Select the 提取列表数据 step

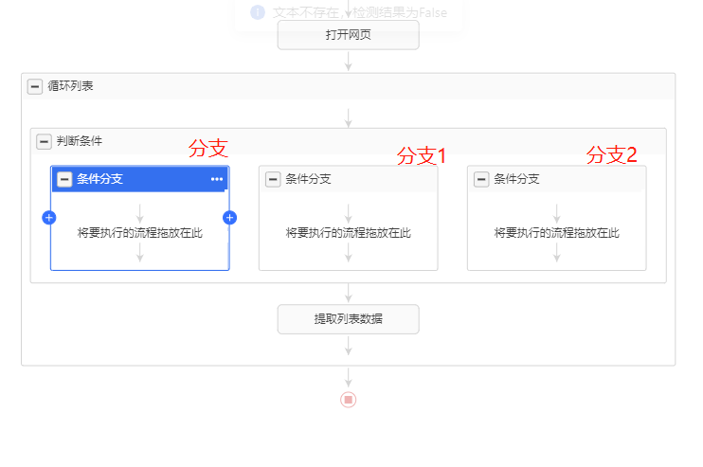click(x=349, y=319)
